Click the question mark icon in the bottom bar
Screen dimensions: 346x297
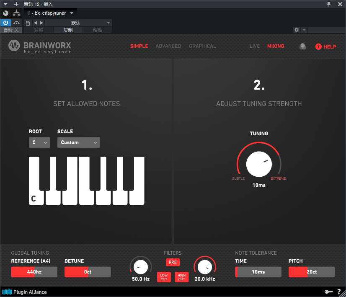339,292
